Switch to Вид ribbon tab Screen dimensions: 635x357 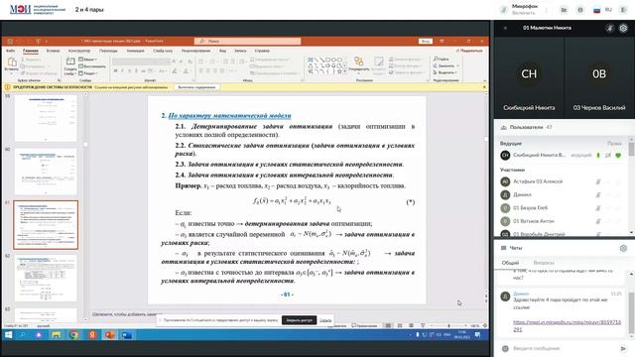tap(222, 51)
